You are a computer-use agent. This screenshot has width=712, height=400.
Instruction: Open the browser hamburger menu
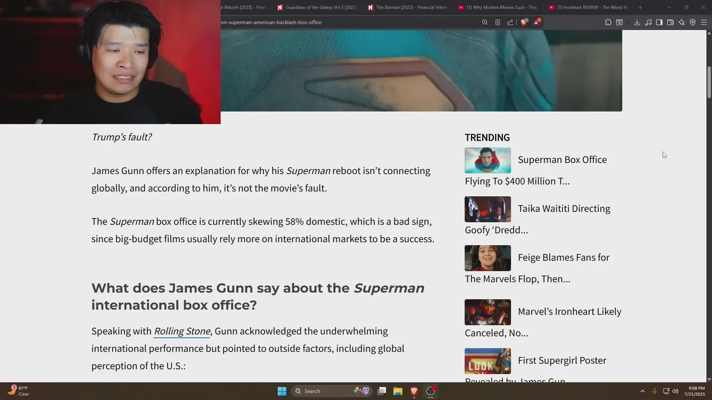pyautogui.click(x=704, y=22)
